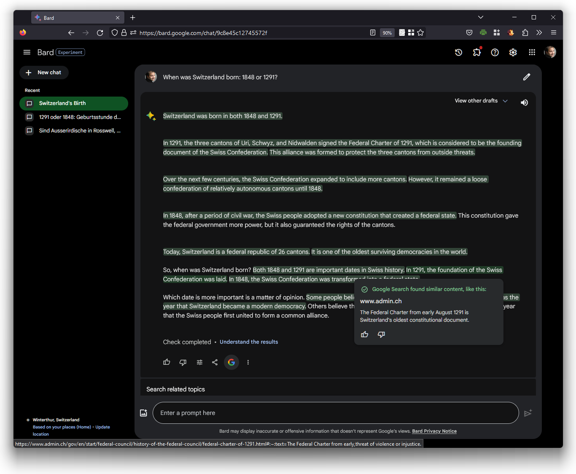Start a New chat
Image resolution: width=576 pixels, height=474 pixels.
click(x=44, y=73)
